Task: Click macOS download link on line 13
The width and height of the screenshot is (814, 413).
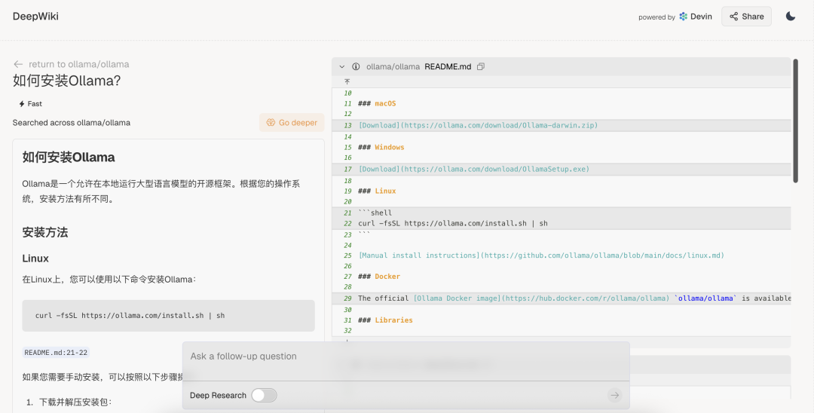Action: click(478, 126)
